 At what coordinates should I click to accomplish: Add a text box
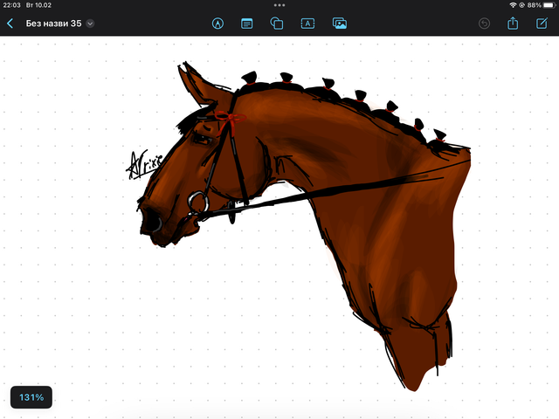coord(307,24)
